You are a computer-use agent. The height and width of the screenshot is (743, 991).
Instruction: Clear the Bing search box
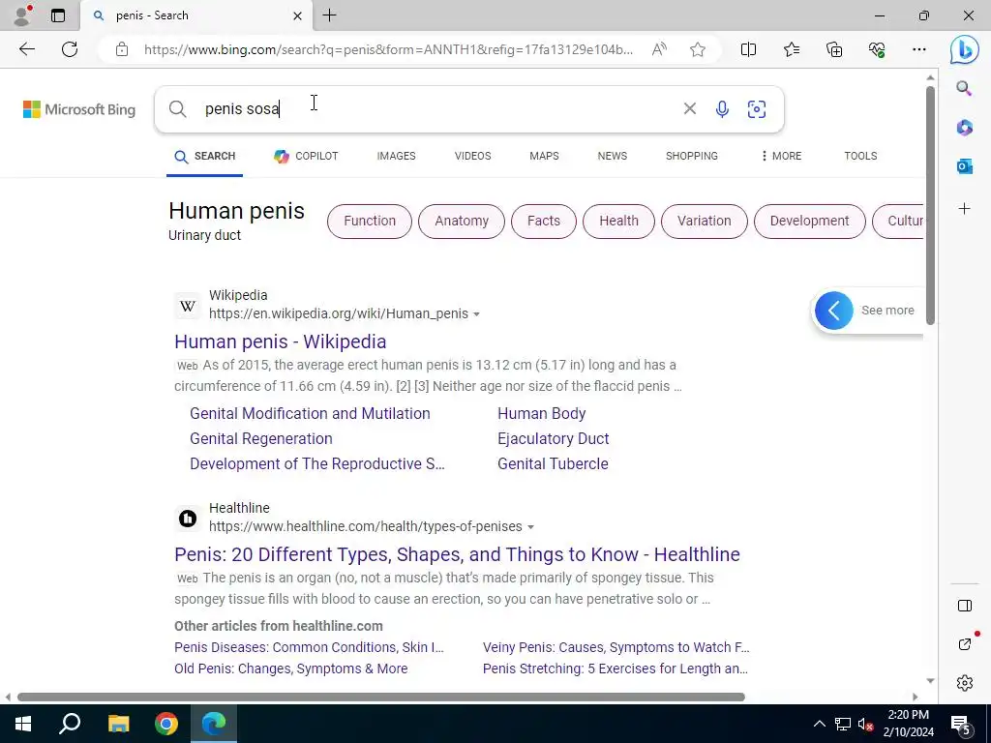[689, 108]
